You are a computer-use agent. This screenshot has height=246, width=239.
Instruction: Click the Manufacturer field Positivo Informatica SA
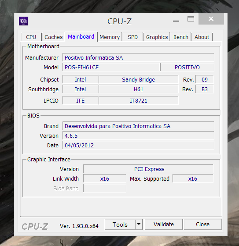click(x=138, y=57)
